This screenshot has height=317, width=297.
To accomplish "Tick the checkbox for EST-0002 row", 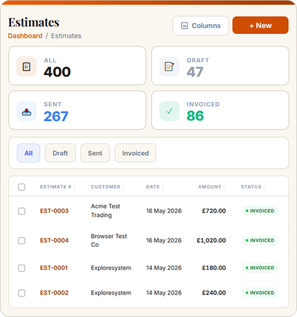I will point(22,293).
